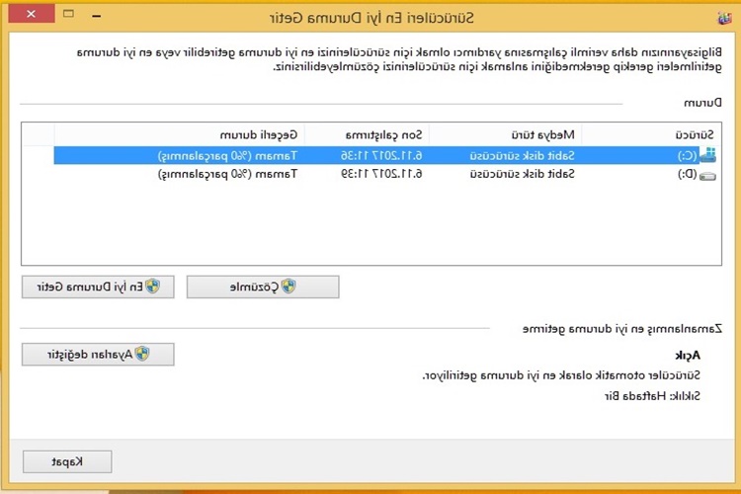Select the (D:) drive label
The width and height of the screenshot is (741, 494).
point(687,175)
